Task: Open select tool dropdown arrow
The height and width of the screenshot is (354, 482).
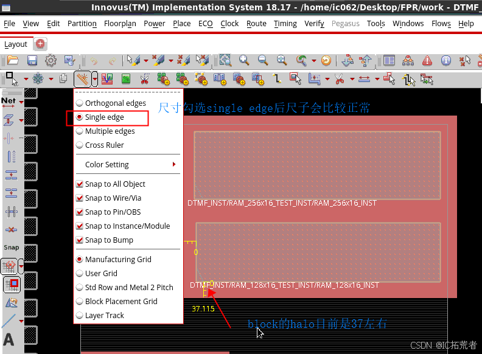Action: tap(26, 79)
